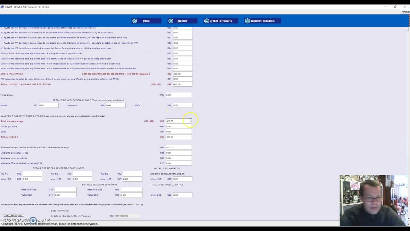Click Impuesto field 898
Screen dimensions: 410x231
[x=116, y=105]
